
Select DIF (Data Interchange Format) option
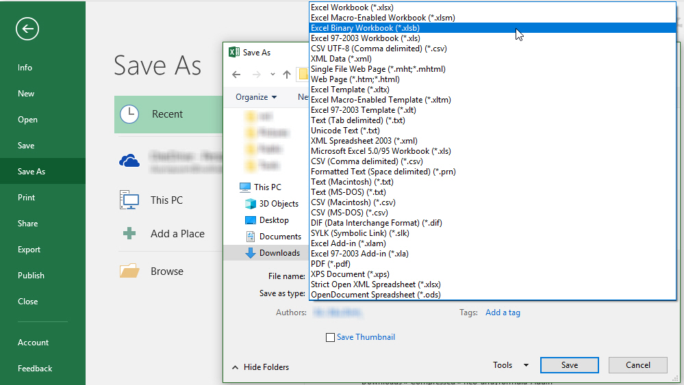pyautogui.click(x=492, y=222)
